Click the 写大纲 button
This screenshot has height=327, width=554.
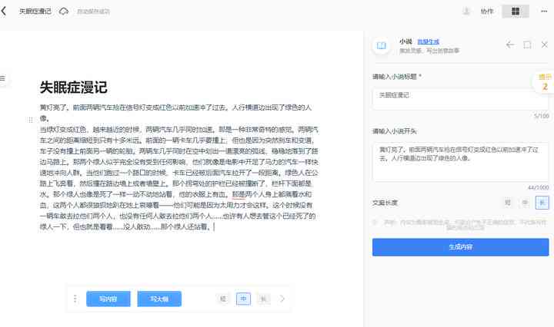[159, 299]
